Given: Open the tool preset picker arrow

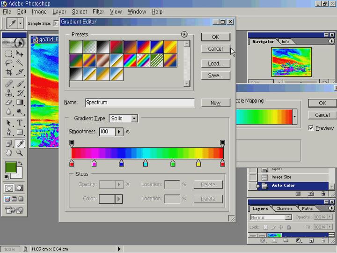Looking at the screenshot, I should point(21,23).
